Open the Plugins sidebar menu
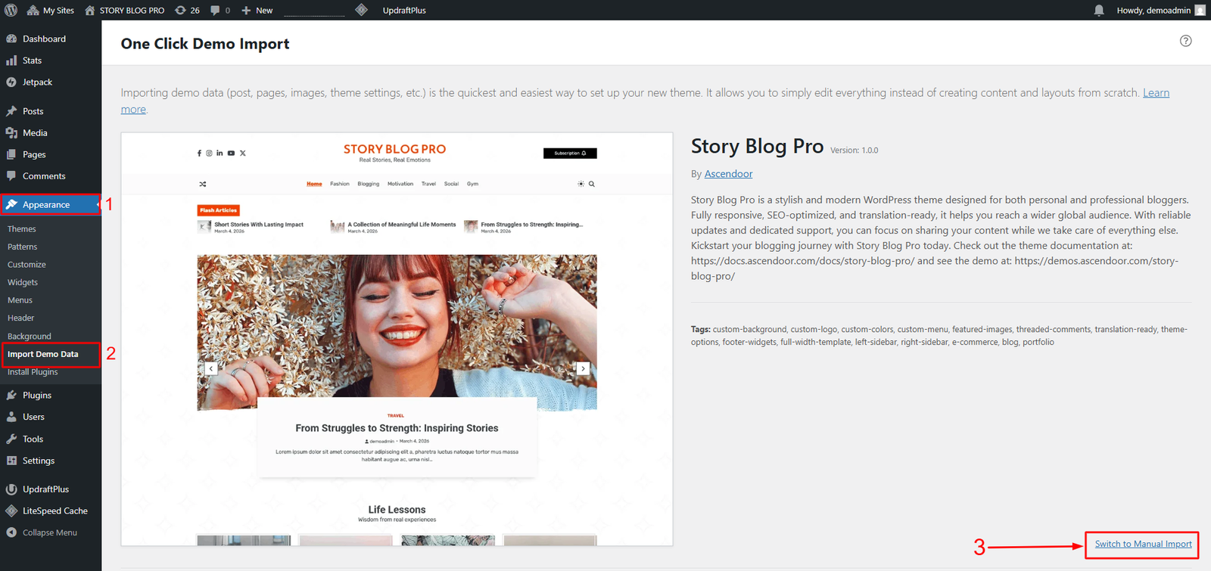Viewport: 1211px width, 571px height. pyautogui.click(x=37, y=396)
